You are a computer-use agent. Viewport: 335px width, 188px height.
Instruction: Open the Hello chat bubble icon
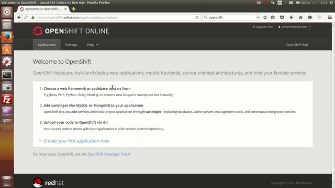310,17
